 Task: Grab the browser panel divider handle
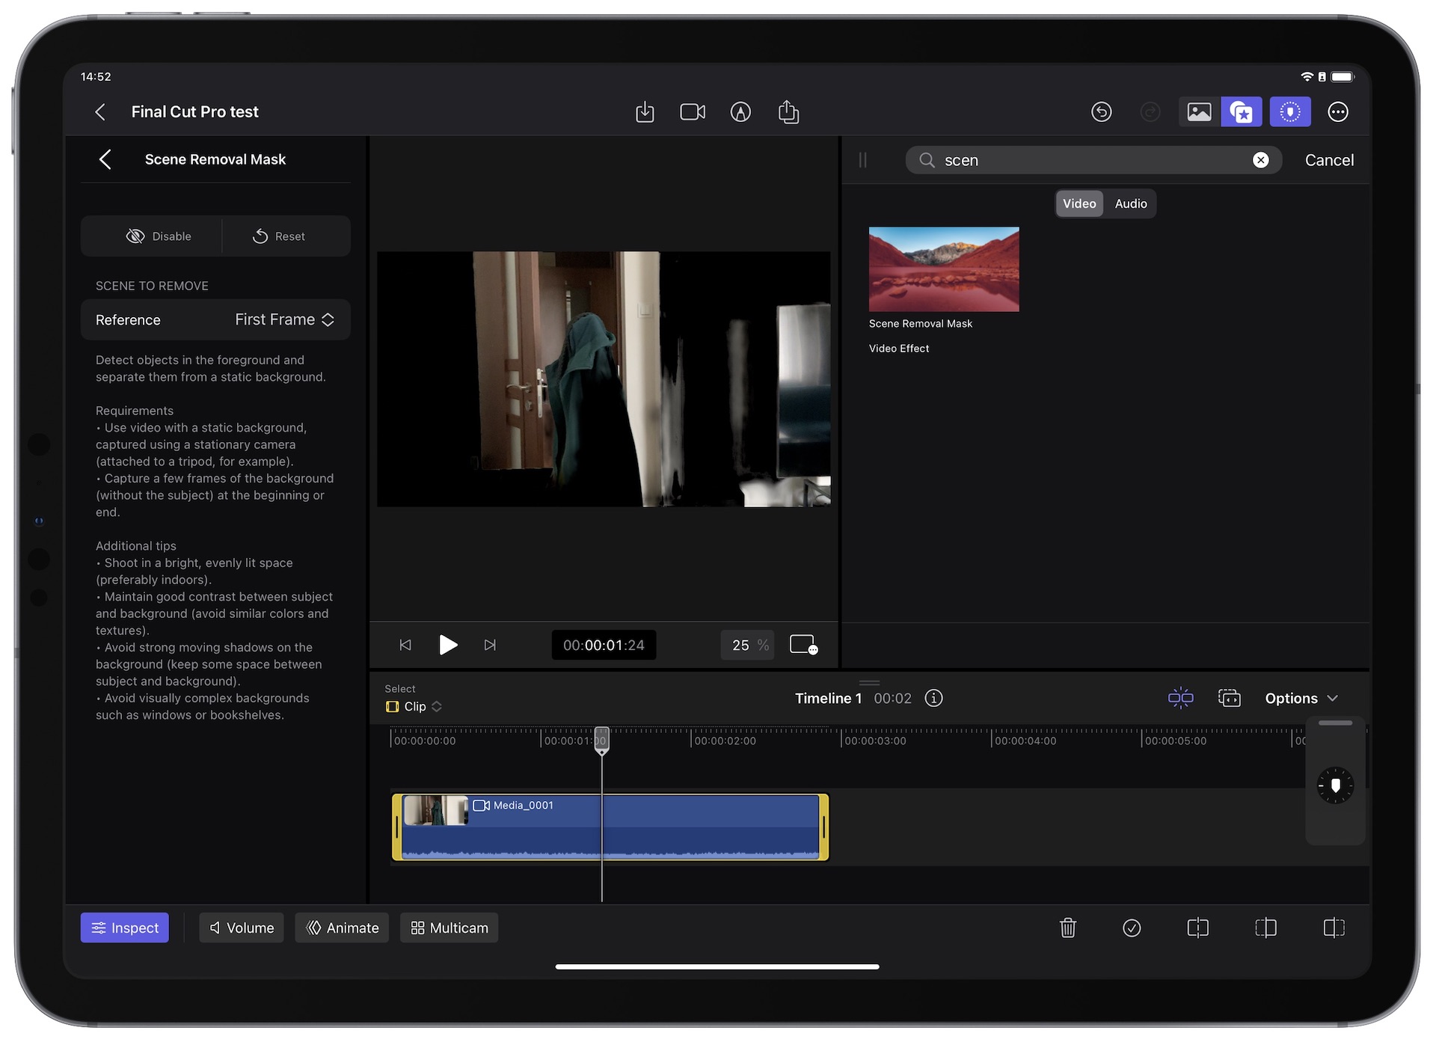(862, 160)
